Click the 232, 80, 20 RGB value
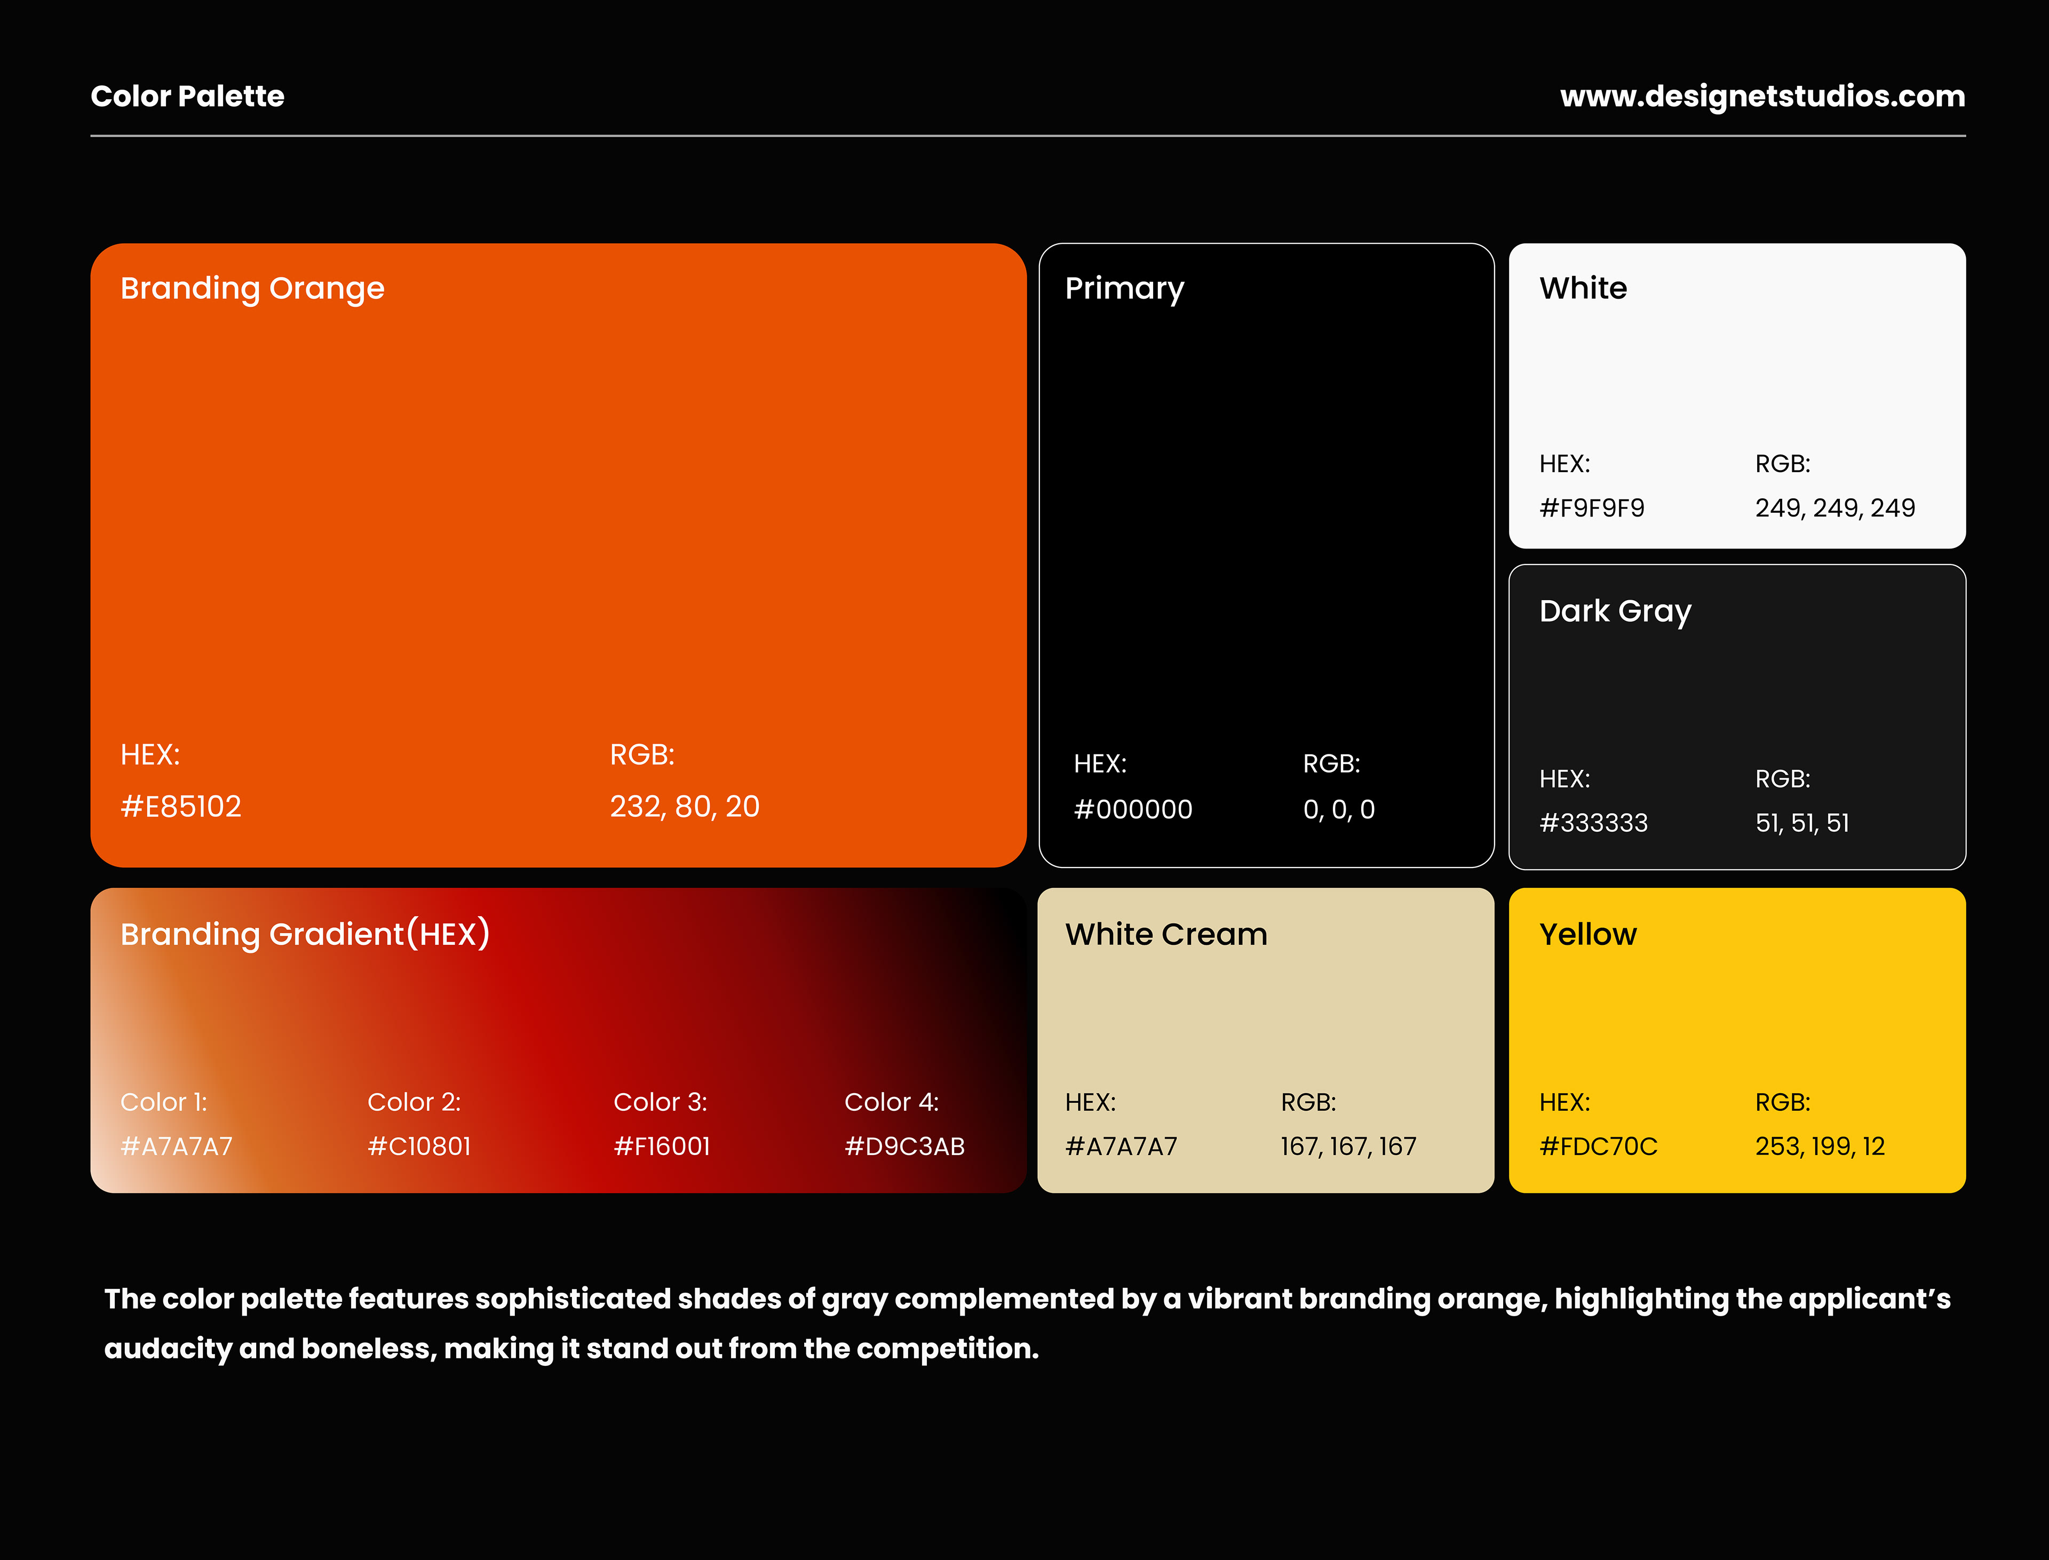2049x1560 pixels. coord(685,806)
